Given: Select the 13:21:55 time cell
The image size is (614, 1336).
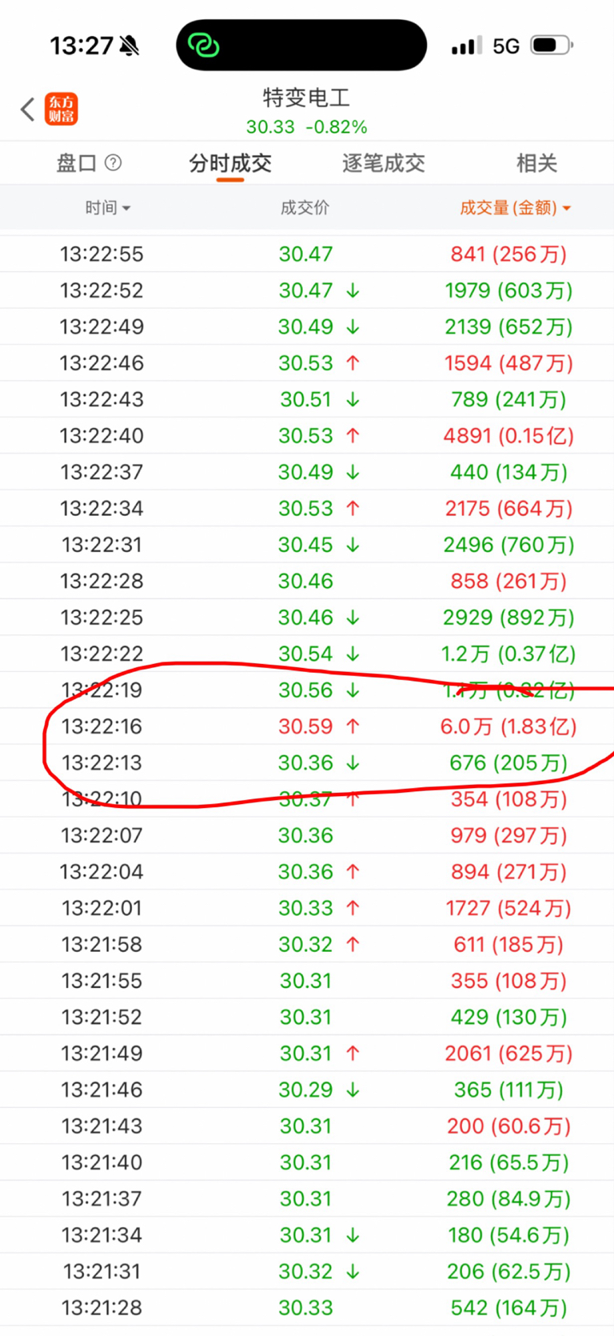Looking at the screenshot, I should point(102,981).
